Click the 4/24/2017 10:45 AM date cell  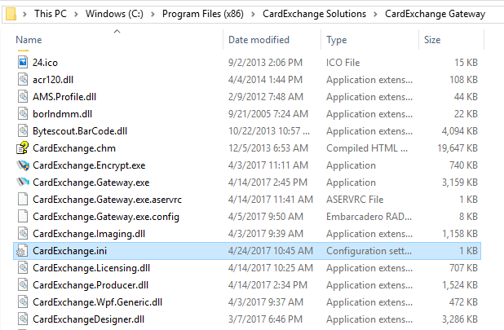(270, 251)
